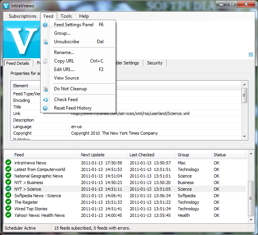Click properties list scroll down arrow
The height and width of the screenshot is (235, 258).
pos(244,136)
